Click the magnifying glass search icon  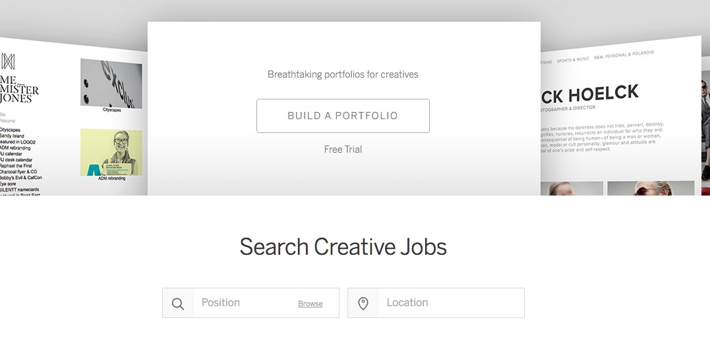pyautogui.click(x=178, y=304)
